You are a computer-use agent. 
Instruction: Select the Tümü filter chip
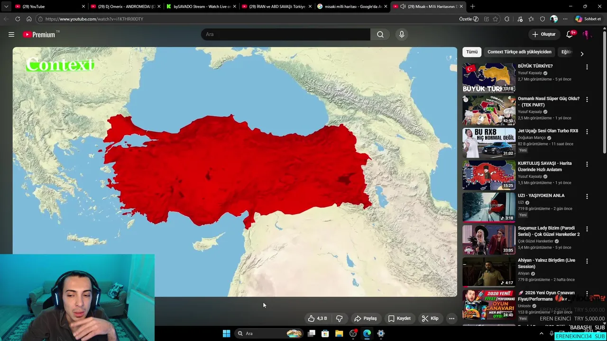point(472,52)
